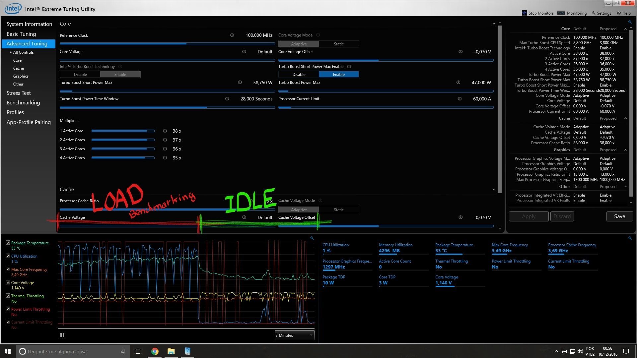
Task: Click info icon for 2 Active Cores multiplier
Action: point(165,140)
